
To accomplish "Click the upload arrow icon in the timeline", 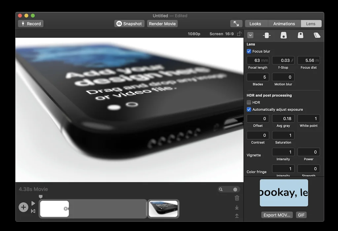I will click(237, 216).
